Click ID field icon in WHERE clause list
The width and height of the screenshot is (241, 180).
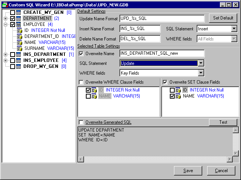[x=94, y=90]
